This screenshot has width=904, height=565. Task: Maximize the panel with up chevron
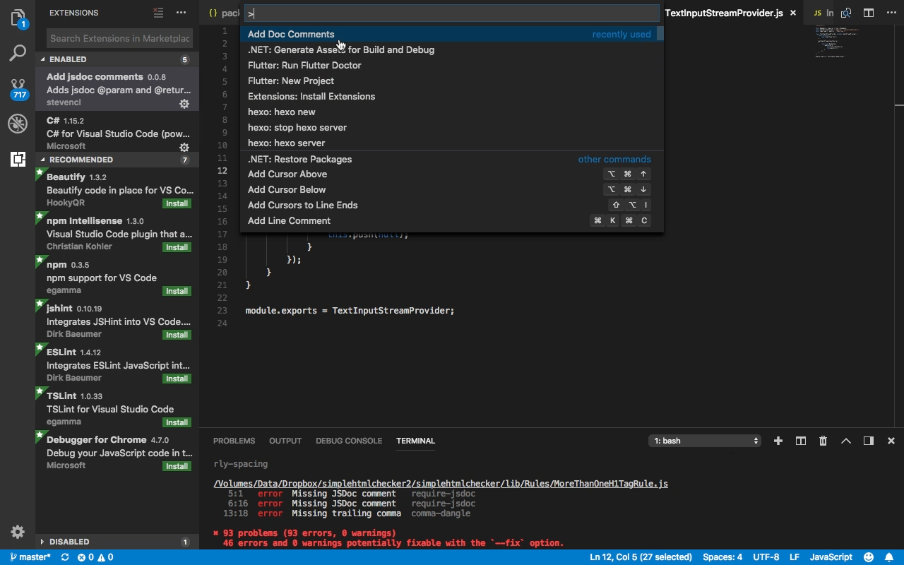pos(846,441)
